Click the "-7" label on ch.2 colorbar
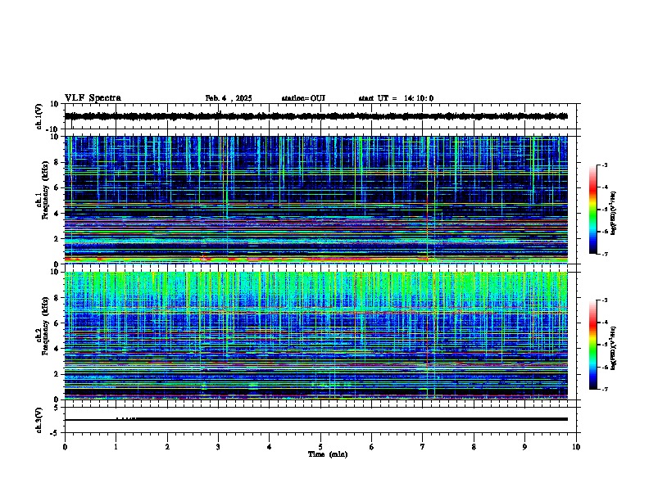Viewport: 649px width, 501px height. [x=604, y=390]
